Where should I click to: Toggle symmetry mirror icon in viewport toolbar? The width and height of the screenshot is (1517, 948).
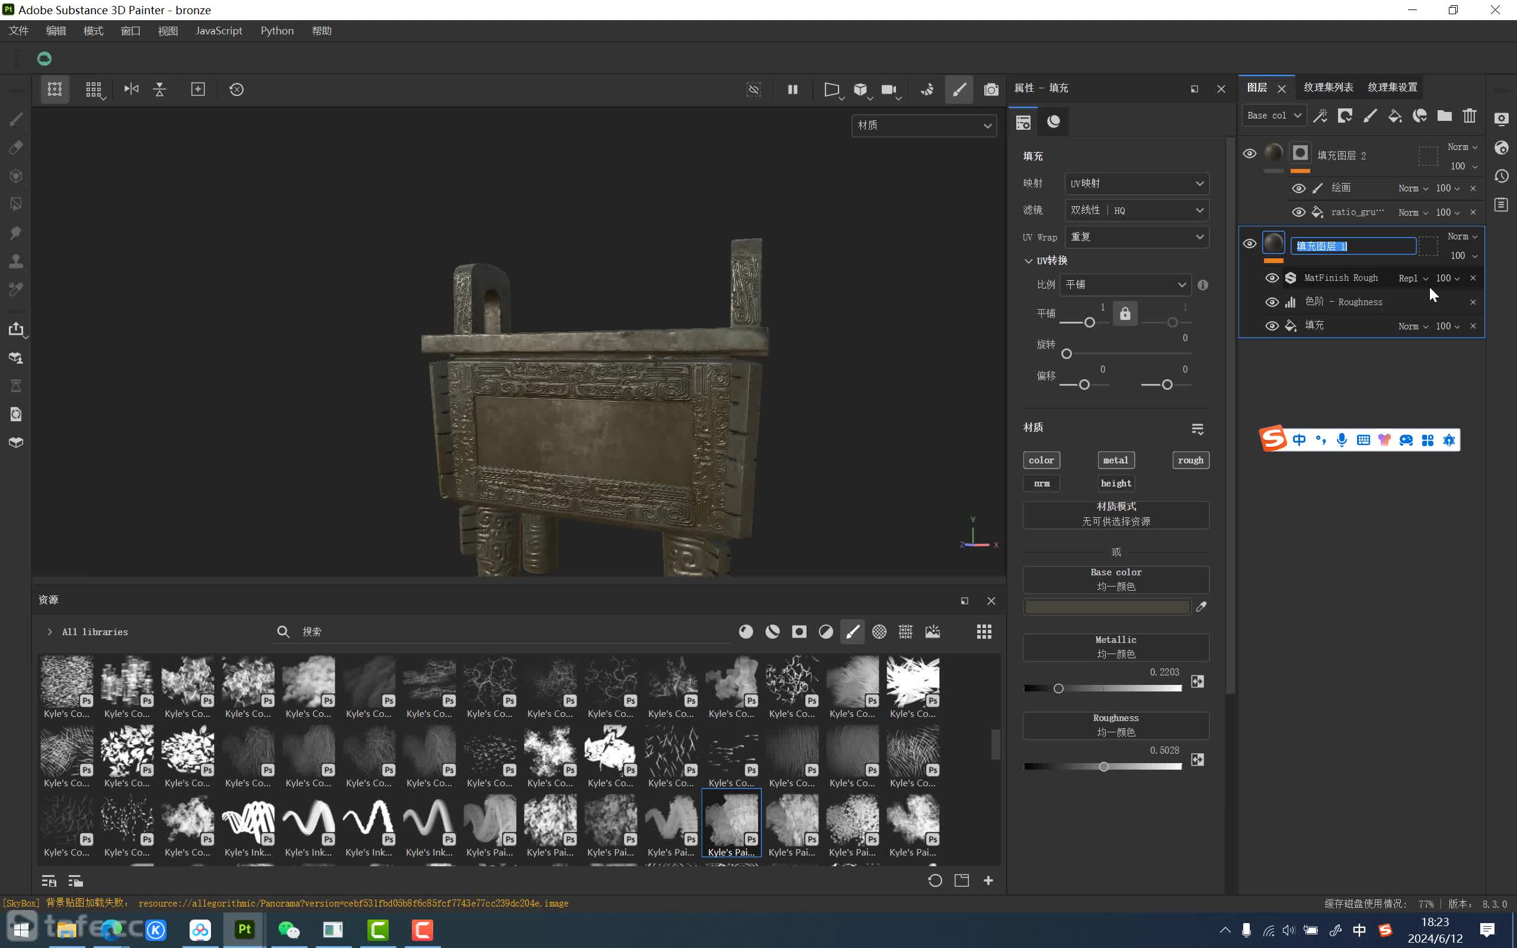point(131,89)
